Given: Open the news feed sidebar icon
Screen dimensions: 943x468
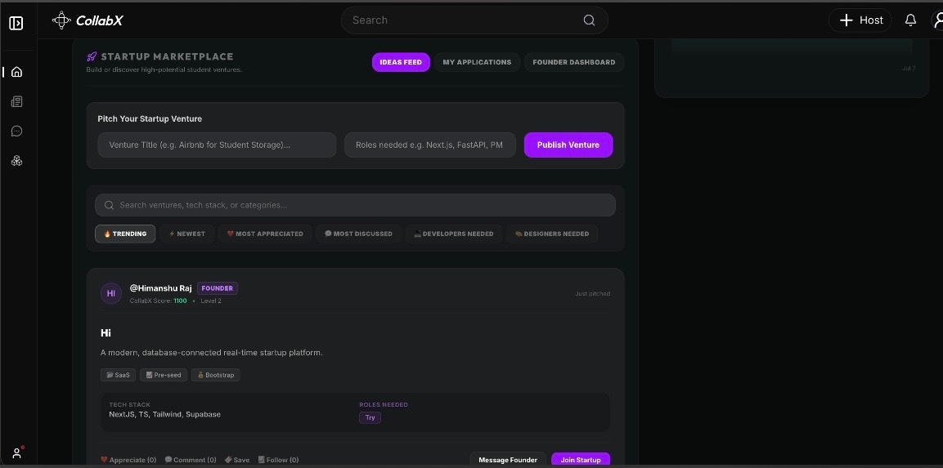Looking at the screenshot, I should tap(17, 101).
